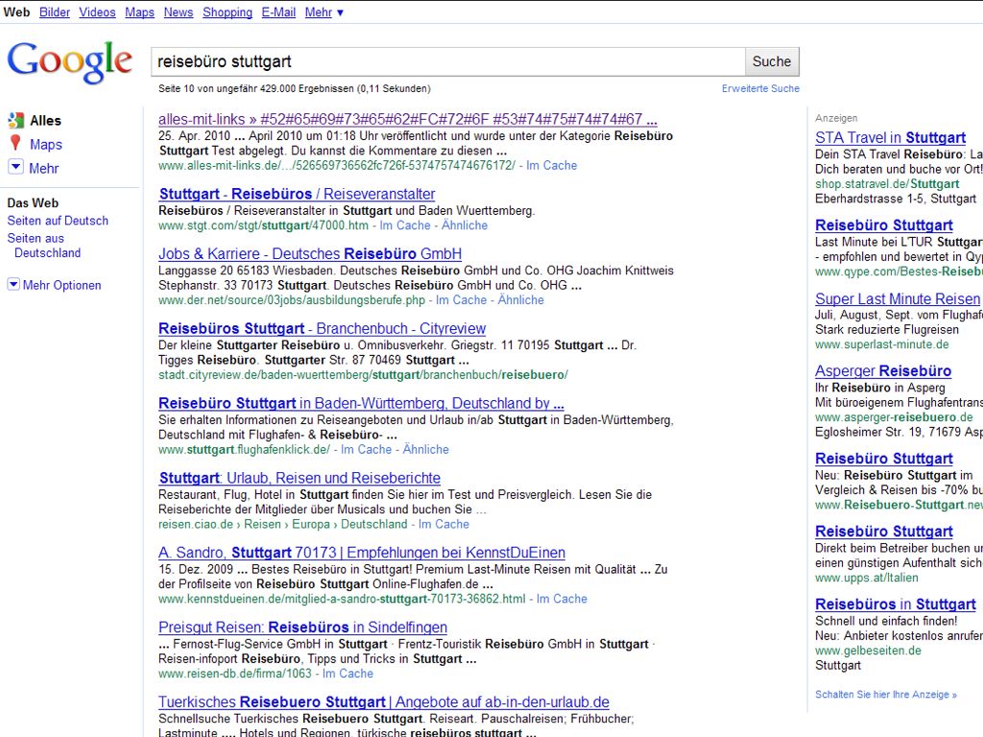This screenshot has width=983, height=737.
Task: Select the Alles icon in sidebar
Action: point(15,121)
